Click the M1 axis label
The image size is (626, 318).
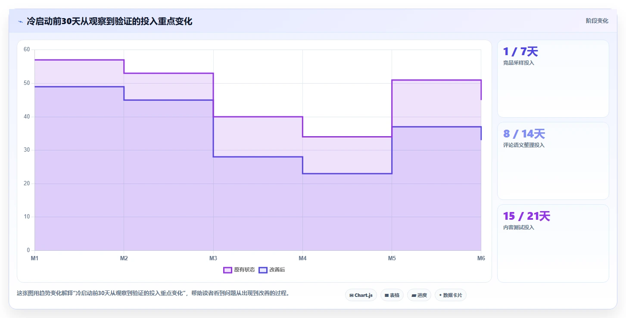34,258
